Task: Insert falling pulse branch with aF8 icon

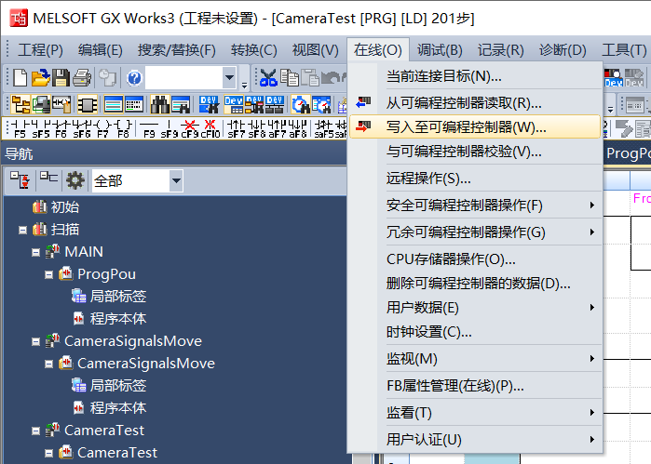Action: pyautogui.click(x=298, y=129)
